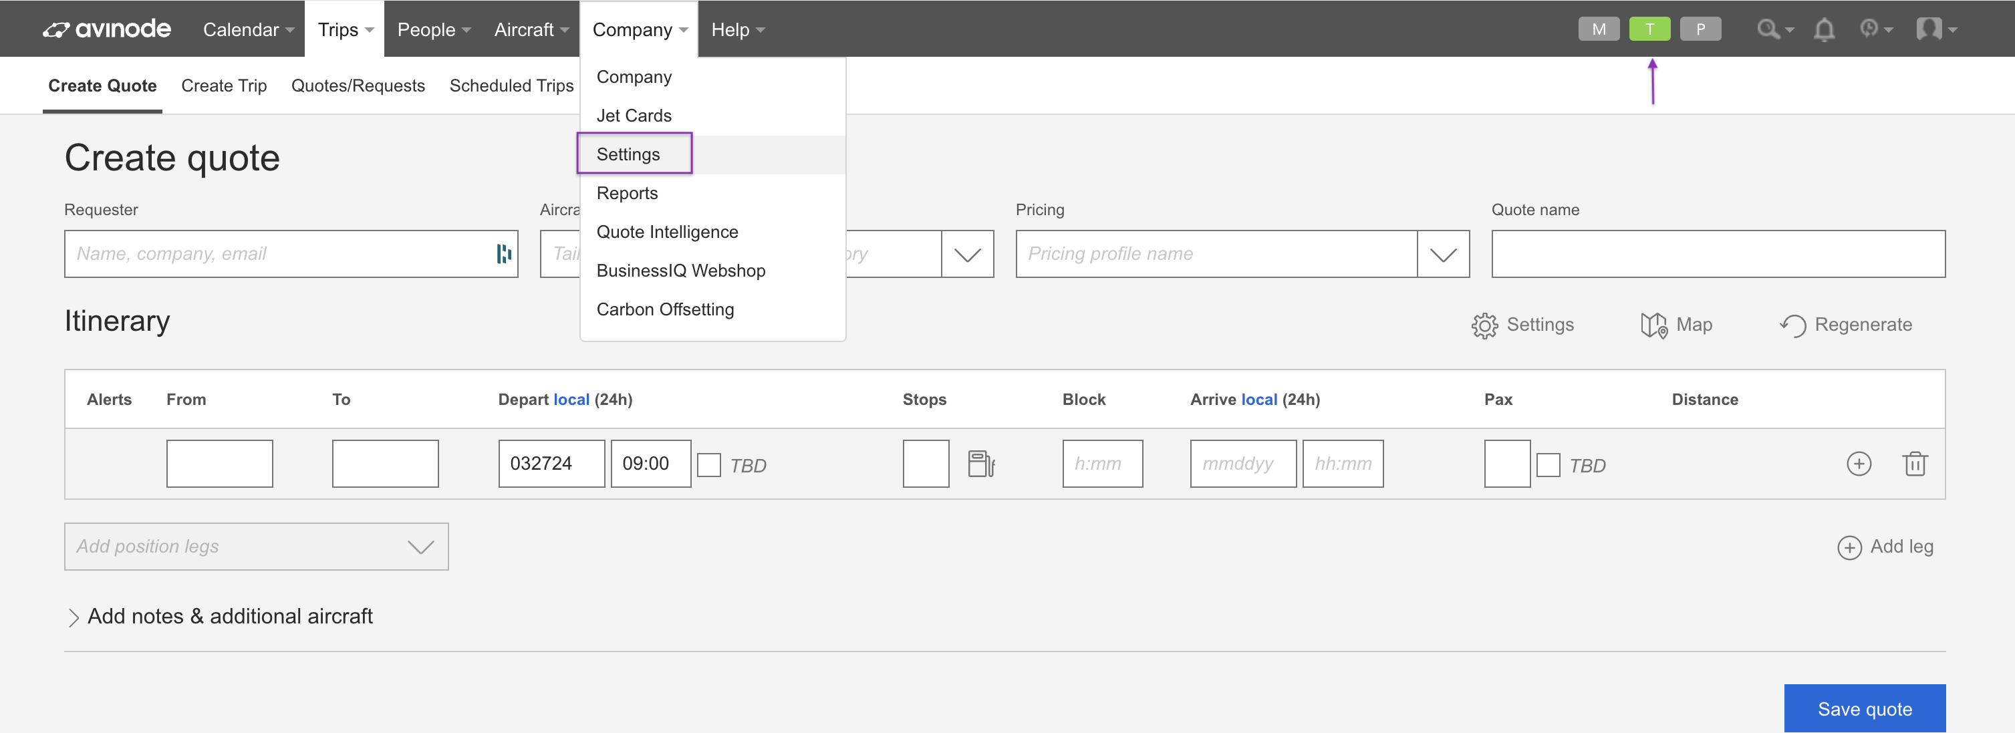Image resolution: width=2015 pixels, height=733 pixels.
Task: Click the Arrive local link
Action: coord(1259,400)
